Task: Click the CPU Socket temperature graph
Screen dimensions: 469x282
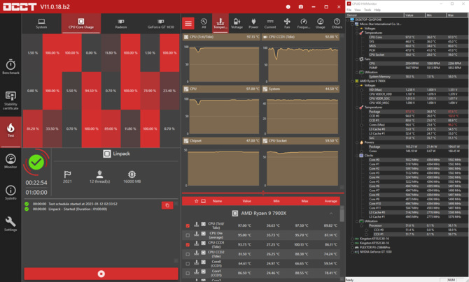Action: [x=300, y=163]
